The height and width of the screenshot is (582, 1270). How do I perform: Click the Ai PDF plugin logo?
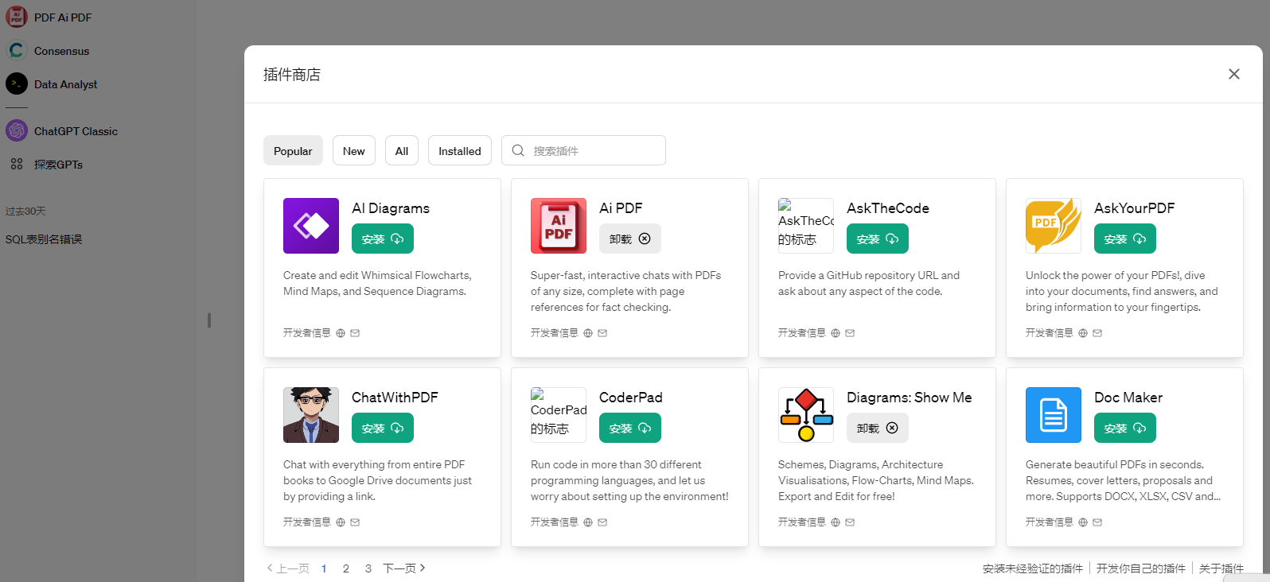(x=559, y=226)
